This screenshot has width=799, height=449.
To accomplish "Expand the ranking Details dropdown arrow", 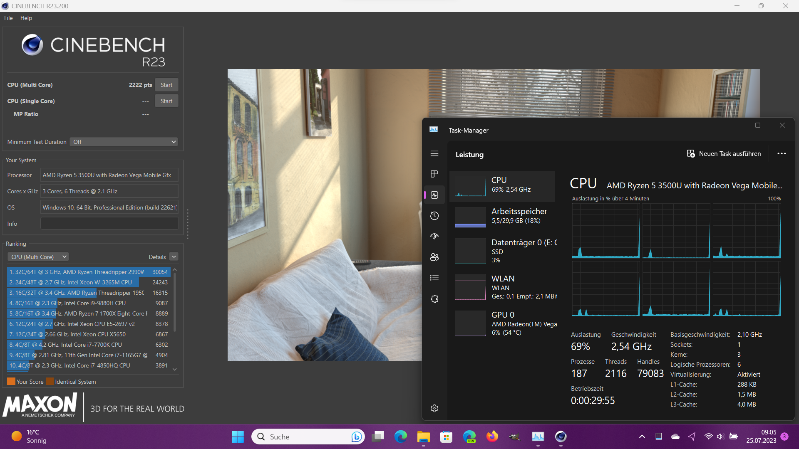I will click(x=174, y=257).
